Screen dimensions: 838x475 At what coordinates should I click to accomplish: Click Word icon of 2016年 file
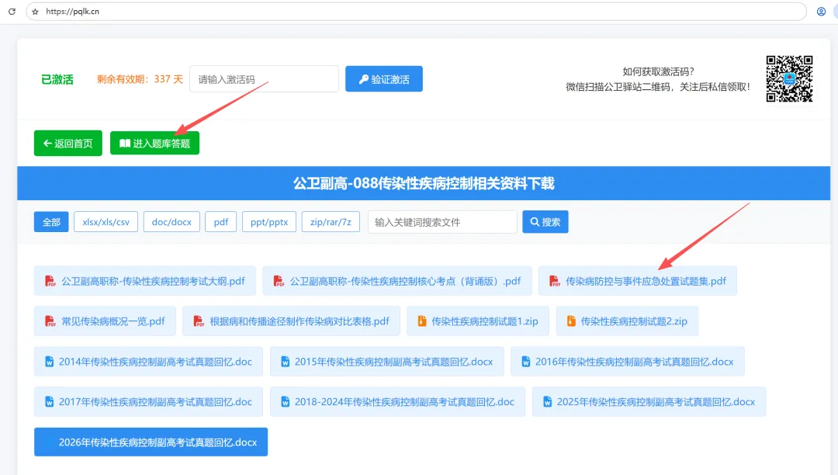click(x=526, y=362)
